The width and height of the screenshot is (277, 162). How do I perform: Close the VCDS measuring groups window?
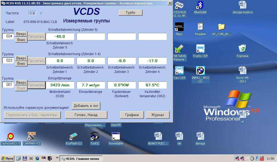(170, 3)
